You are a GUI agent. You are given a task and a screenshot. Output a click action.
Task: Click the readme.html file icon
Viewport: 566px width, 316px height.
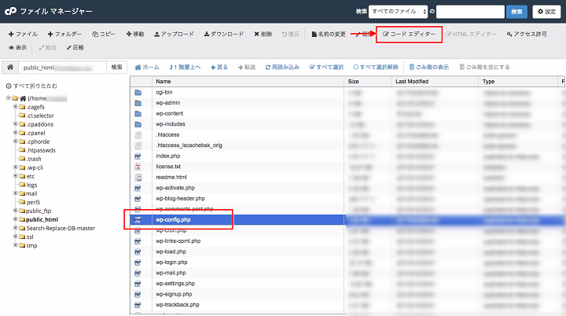point(138,178)
